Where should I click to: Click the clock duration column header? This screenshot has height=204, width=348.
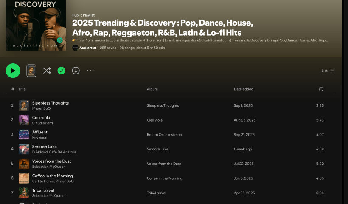click(x=321, y=89)
